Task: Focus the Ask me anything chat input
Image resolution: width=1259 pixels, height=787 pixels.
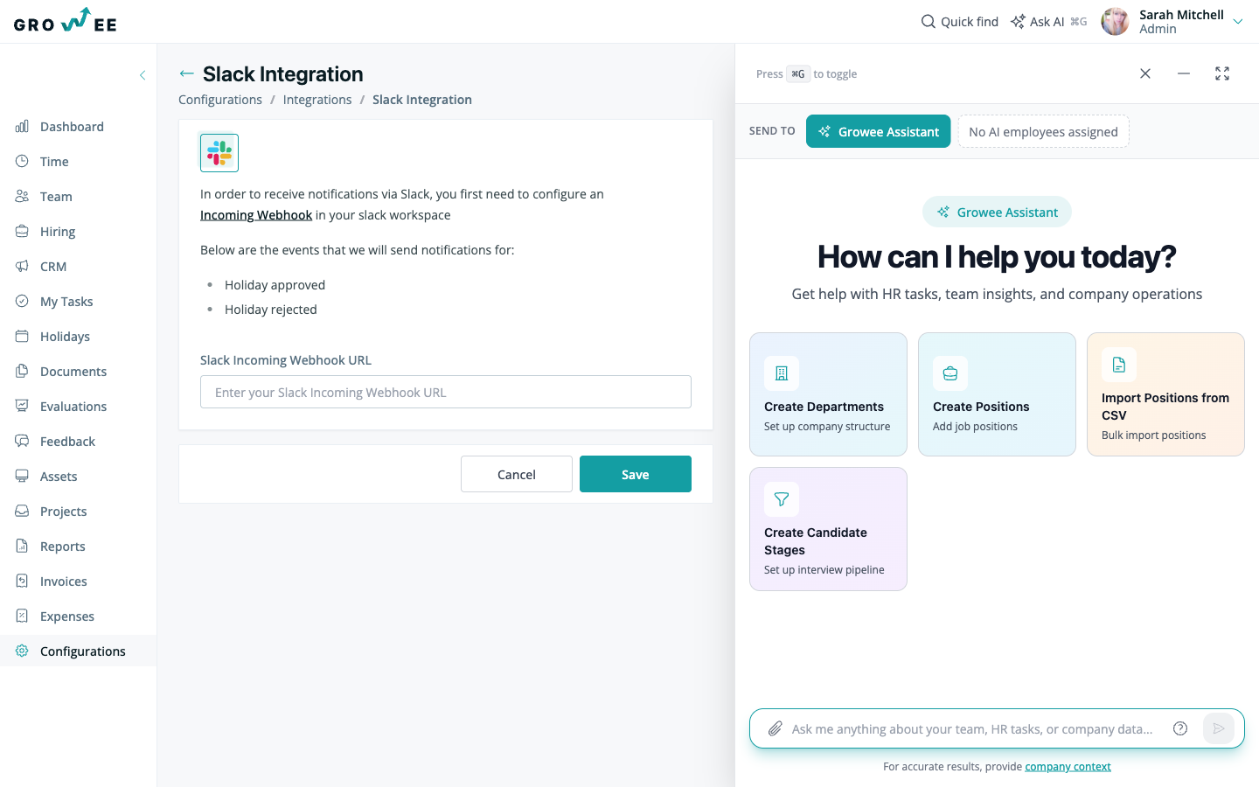Action: pyautogui.click(x=972, y=728)
